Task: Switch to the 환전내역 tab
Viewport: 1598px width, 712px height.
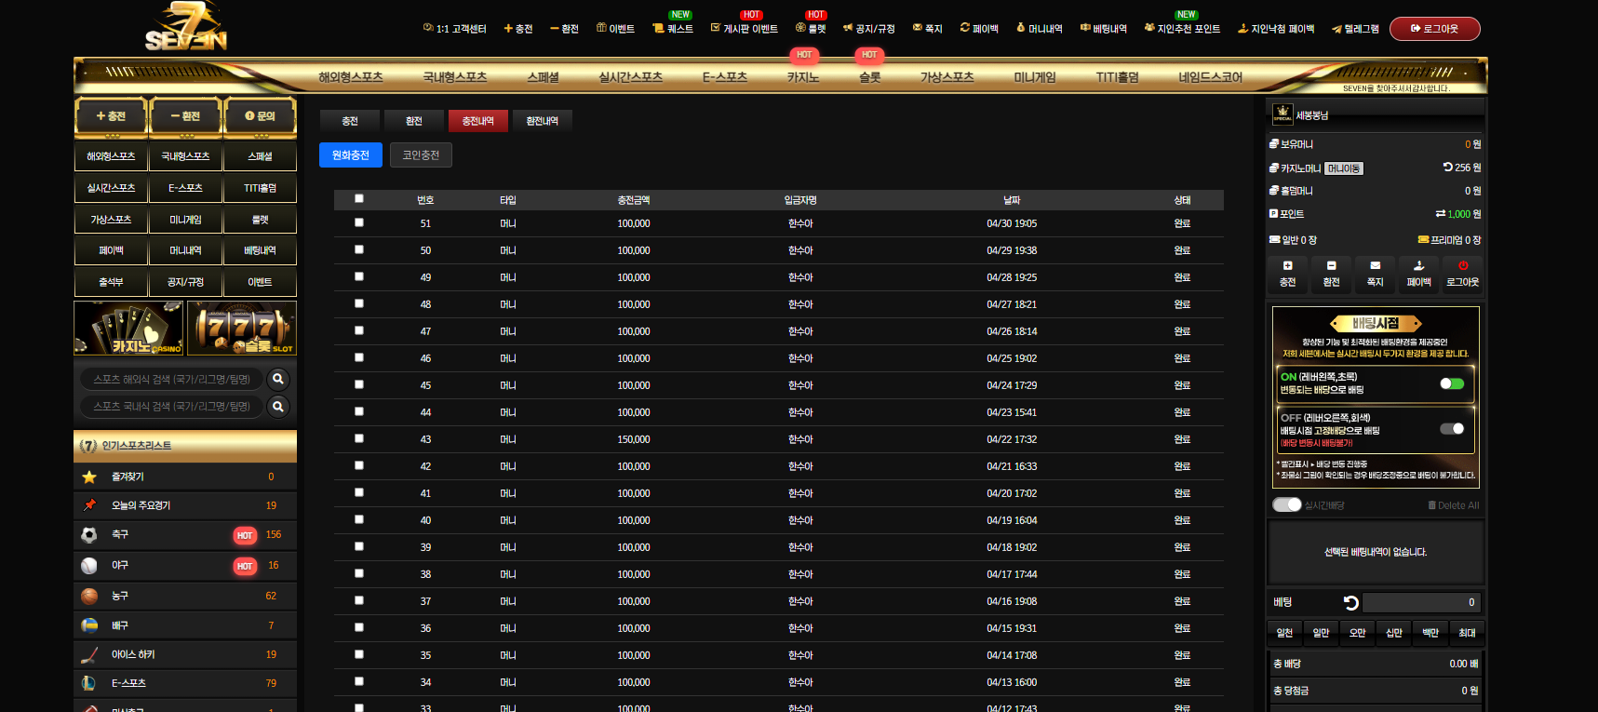Action: 542,121
